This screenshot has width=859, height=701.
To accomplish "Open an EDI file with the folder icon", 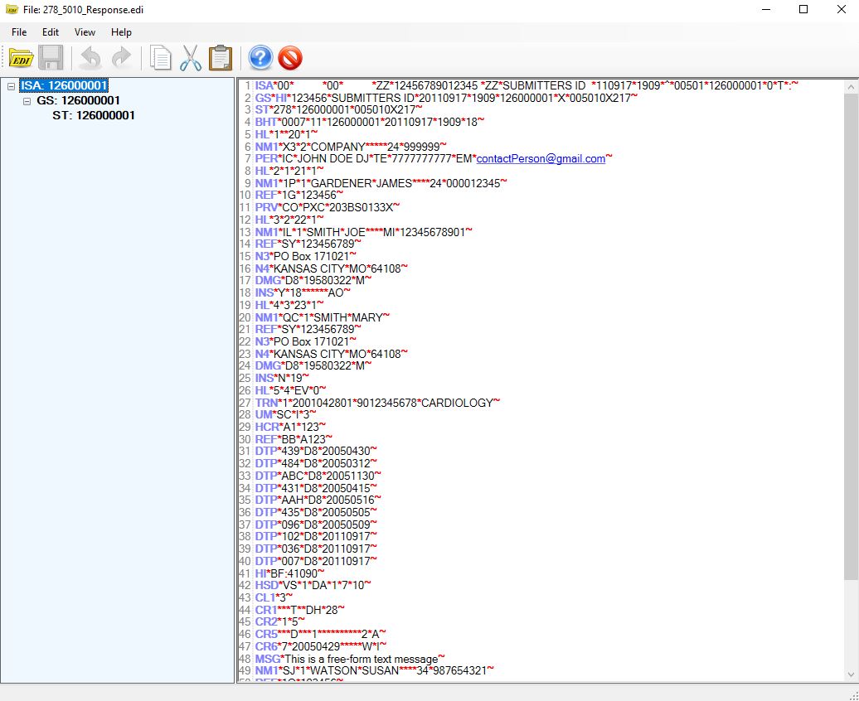I will click(x=21, y=57).
